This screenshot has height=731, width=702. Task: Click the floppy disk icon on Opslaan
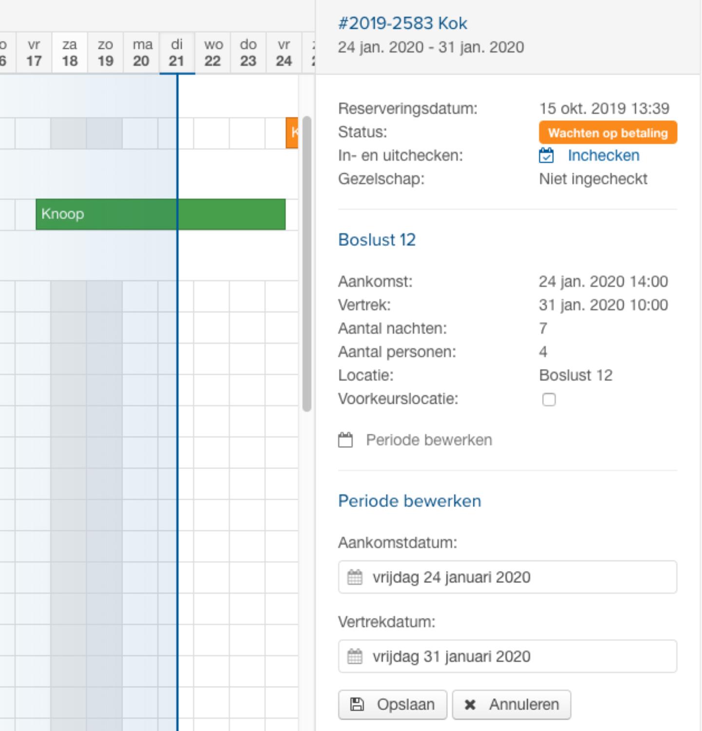click(x=357, y=704)
